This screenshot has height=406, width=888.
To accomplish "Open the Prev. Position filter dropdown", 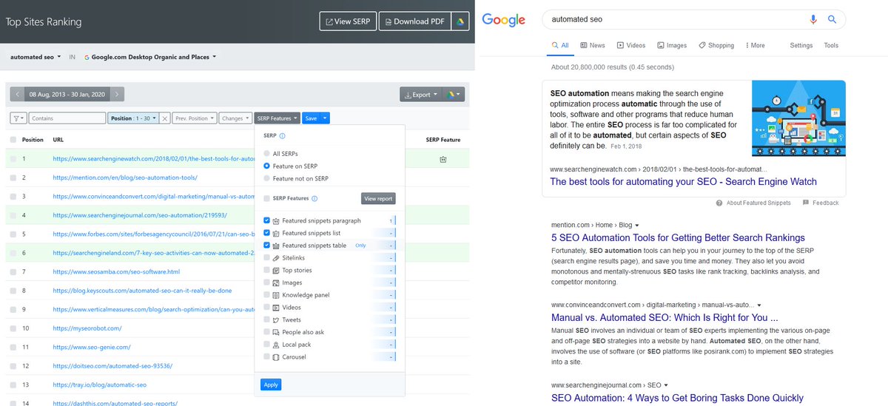I will (195, 118).
